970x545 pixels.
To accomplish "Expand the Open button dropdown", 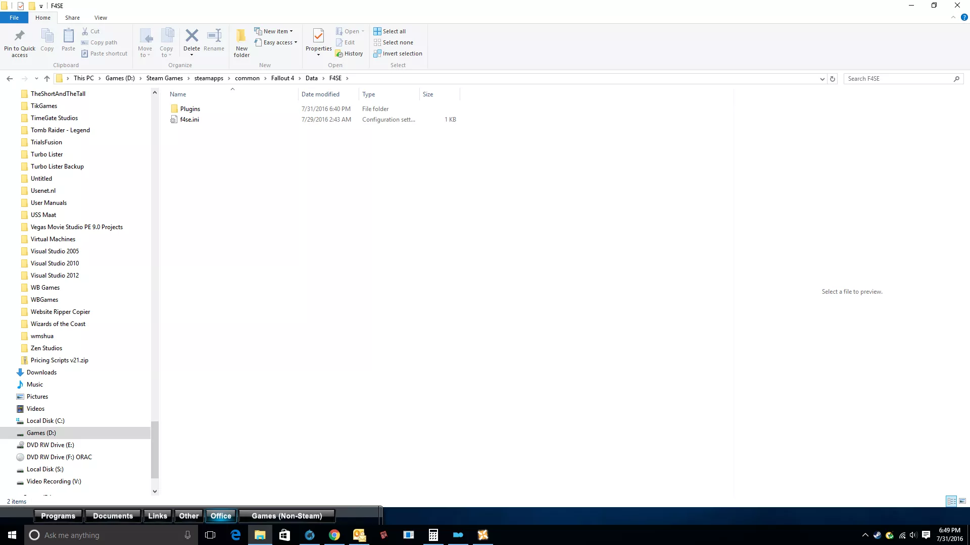I will pyautogui.click(x=363, y=31).
